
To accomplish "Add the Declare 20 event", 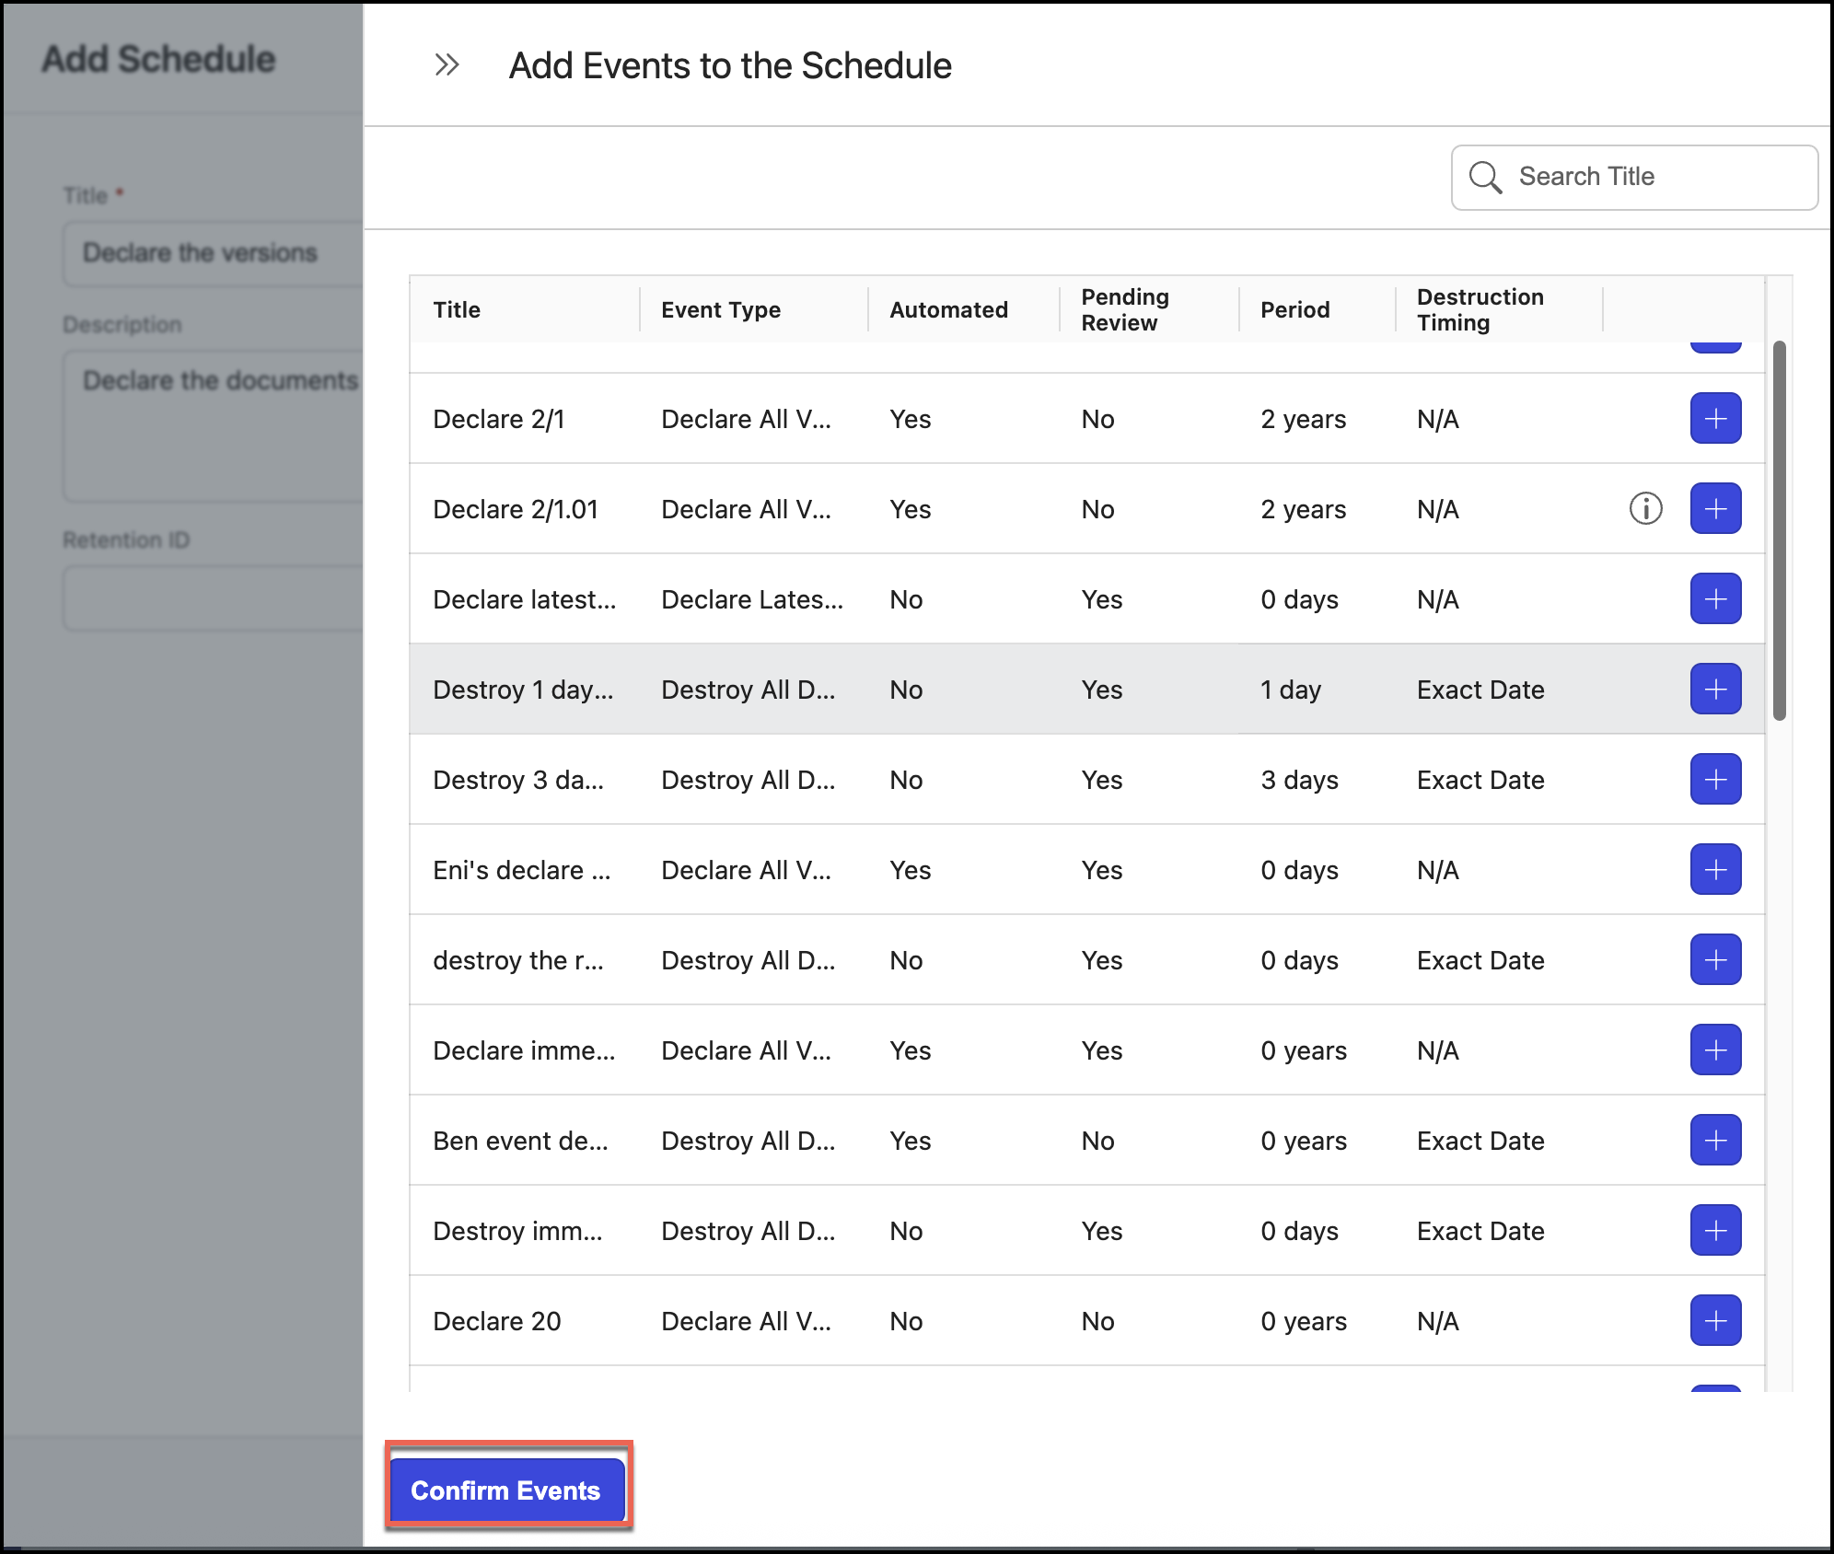I will pos(1714,1320).
